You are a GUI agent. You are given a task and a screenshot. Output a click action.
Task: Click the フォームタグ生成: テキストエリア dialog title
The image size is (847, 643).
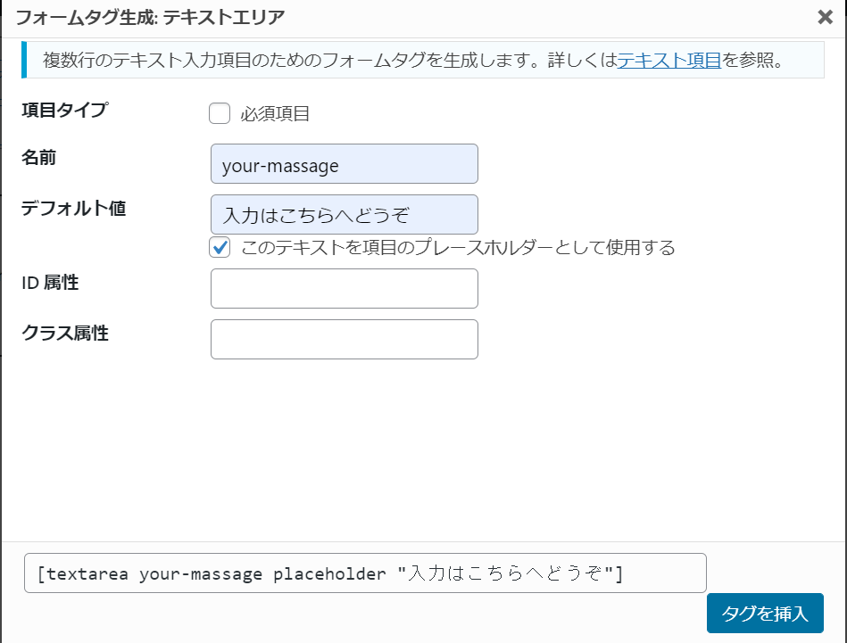pyautogui.click(x=150, y=17)
